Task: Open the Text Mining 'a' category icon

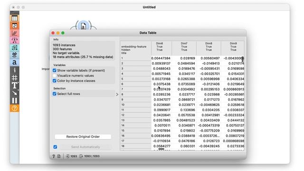Action: coord(15,62)
